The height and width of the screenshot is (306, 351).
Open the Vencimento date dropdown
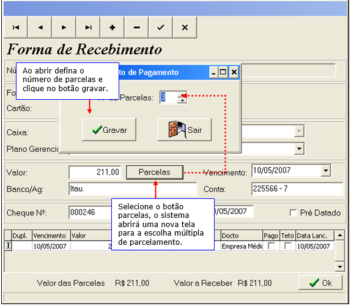[x=326, y=171]
